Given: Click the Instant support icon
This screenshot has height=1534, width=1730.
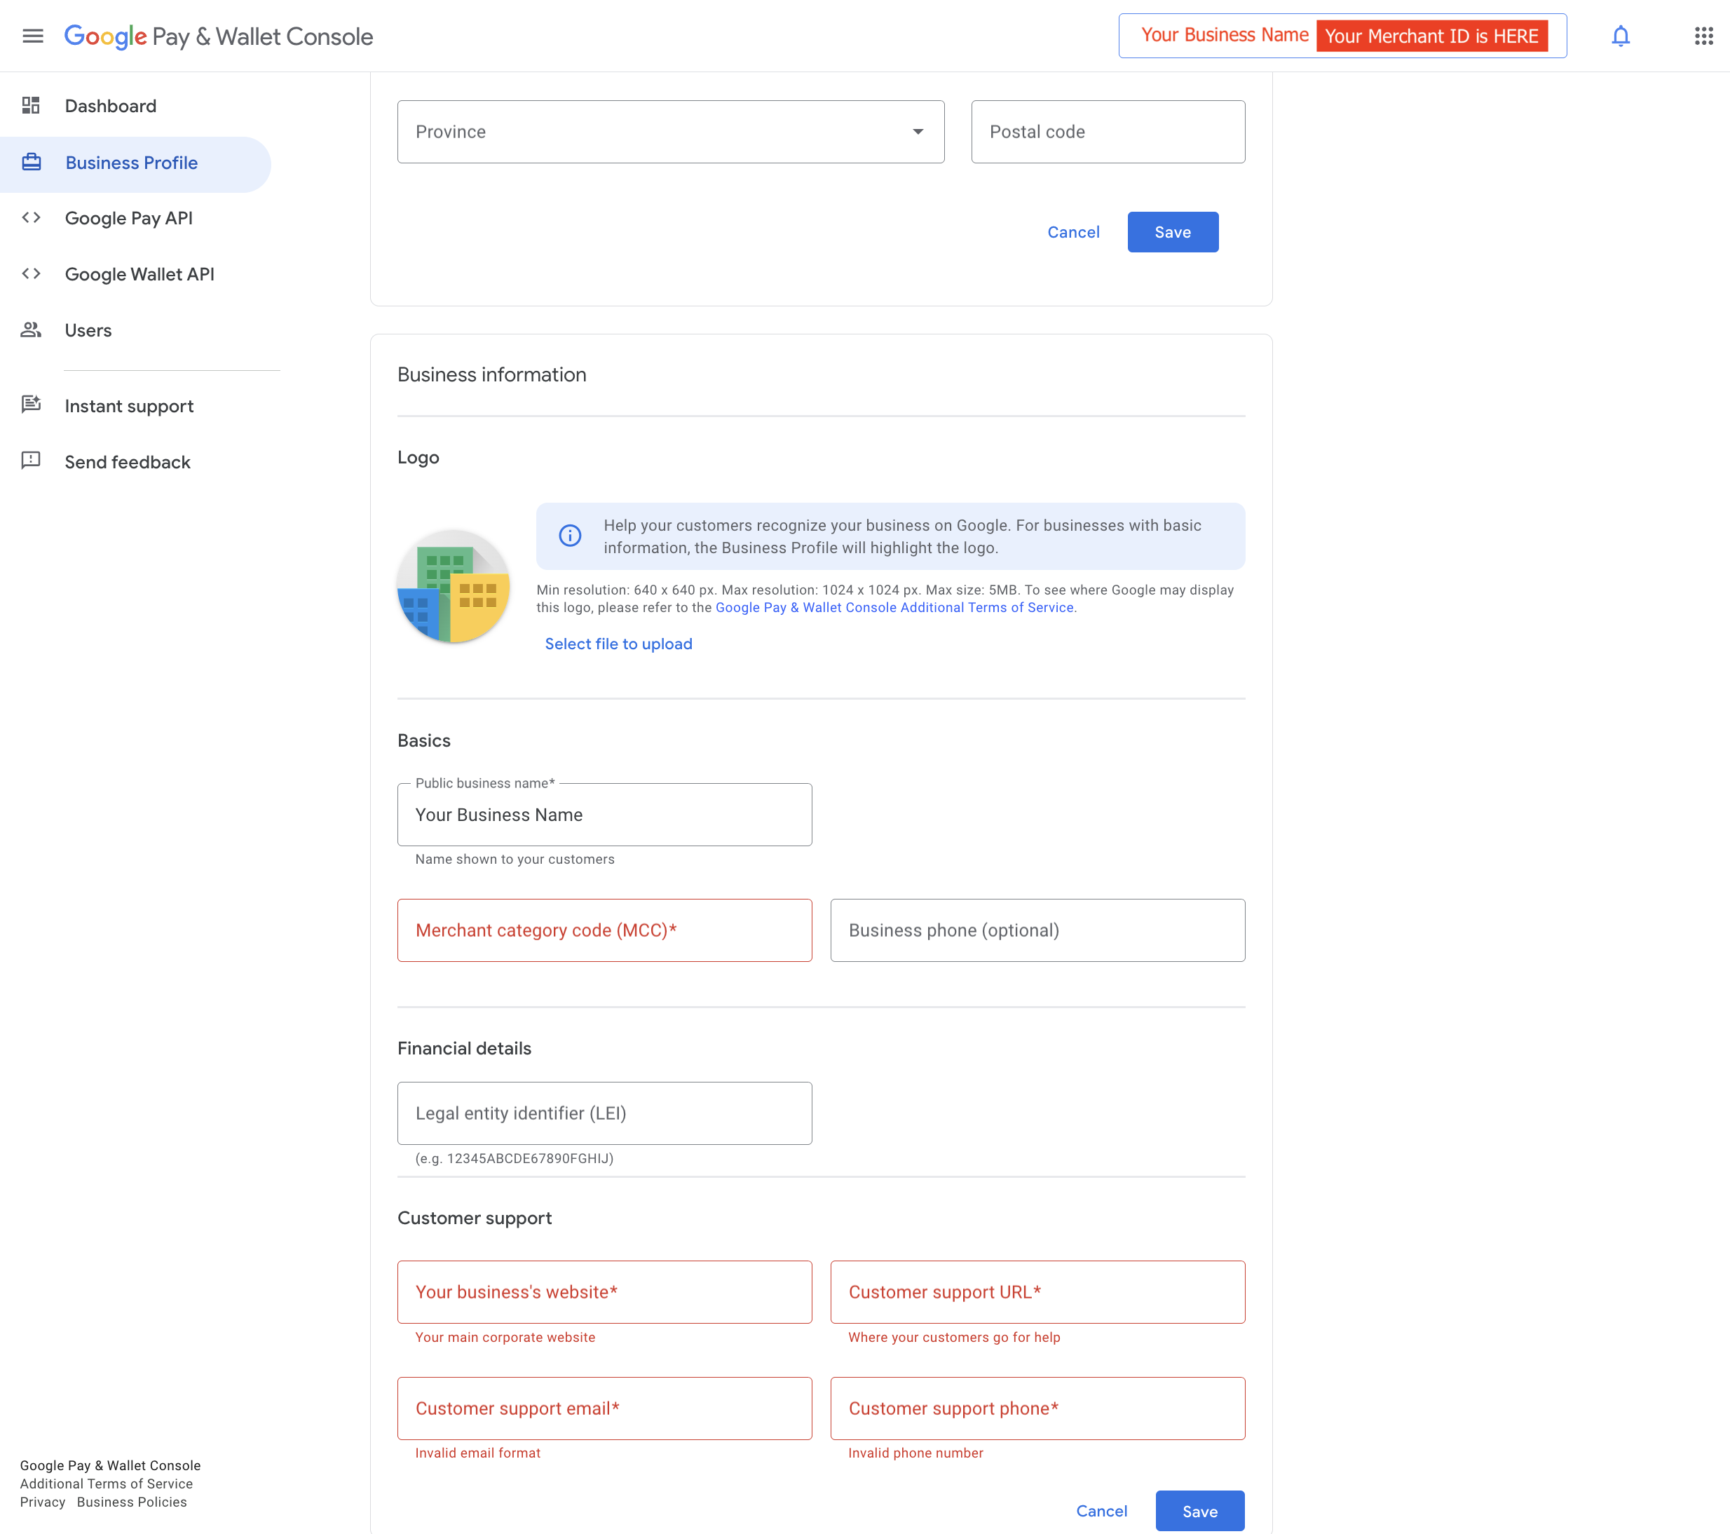Looking at the screenshot, I should 32,405.
